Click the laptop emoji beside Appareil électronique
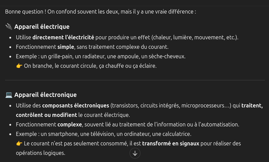269x162 pixels. coord(9,95)
